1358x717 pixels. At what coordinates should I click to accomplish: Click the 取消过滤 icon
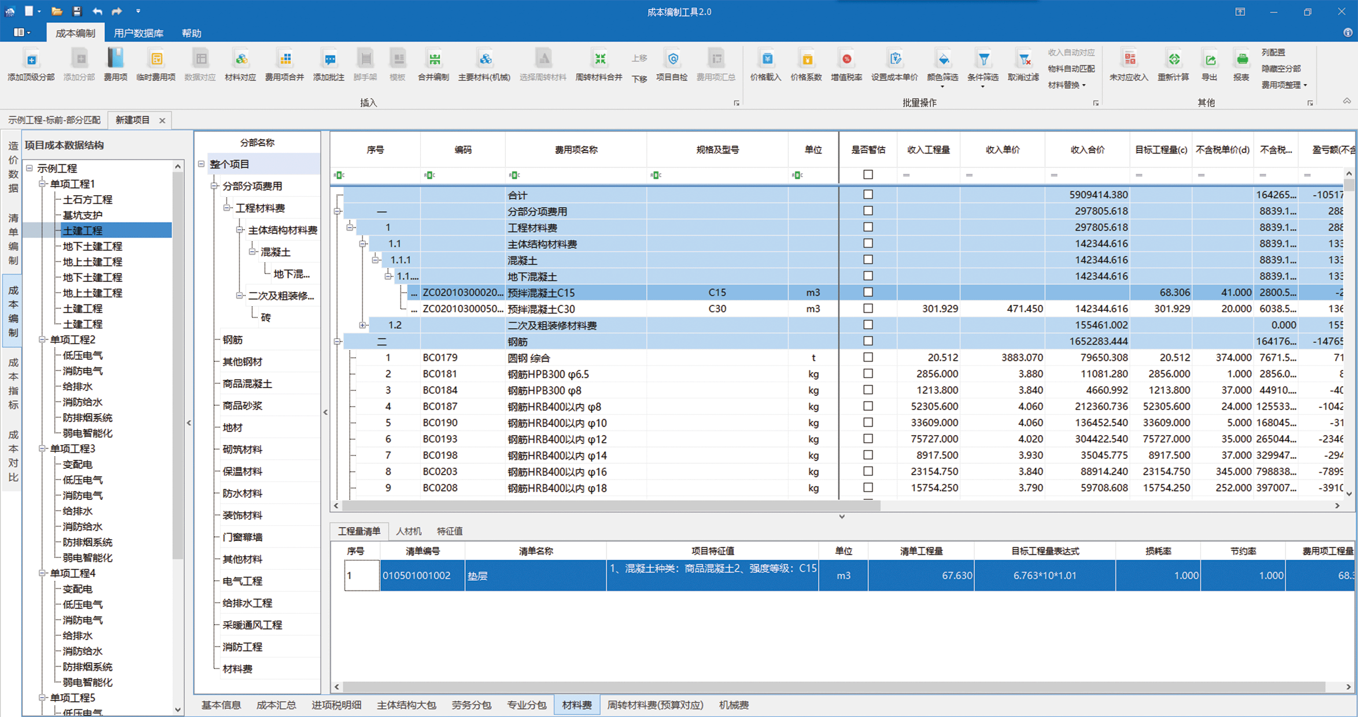1024,59
